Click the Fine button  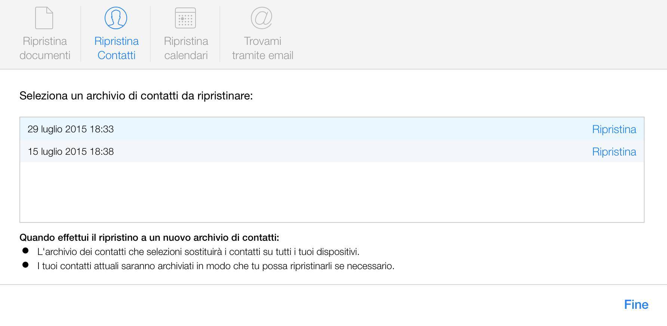click(x=636, y=305)
